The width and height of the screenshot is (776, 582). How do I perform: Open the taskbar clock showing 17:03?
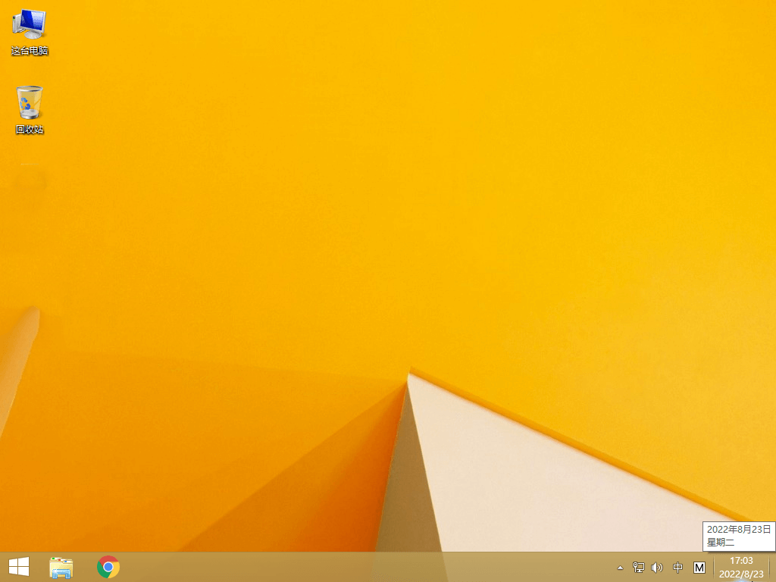pos(741,567)
